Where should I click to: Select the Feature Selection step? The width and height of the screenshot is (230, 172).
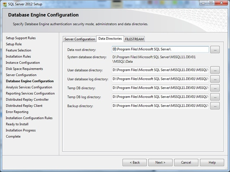coord(18,50)
